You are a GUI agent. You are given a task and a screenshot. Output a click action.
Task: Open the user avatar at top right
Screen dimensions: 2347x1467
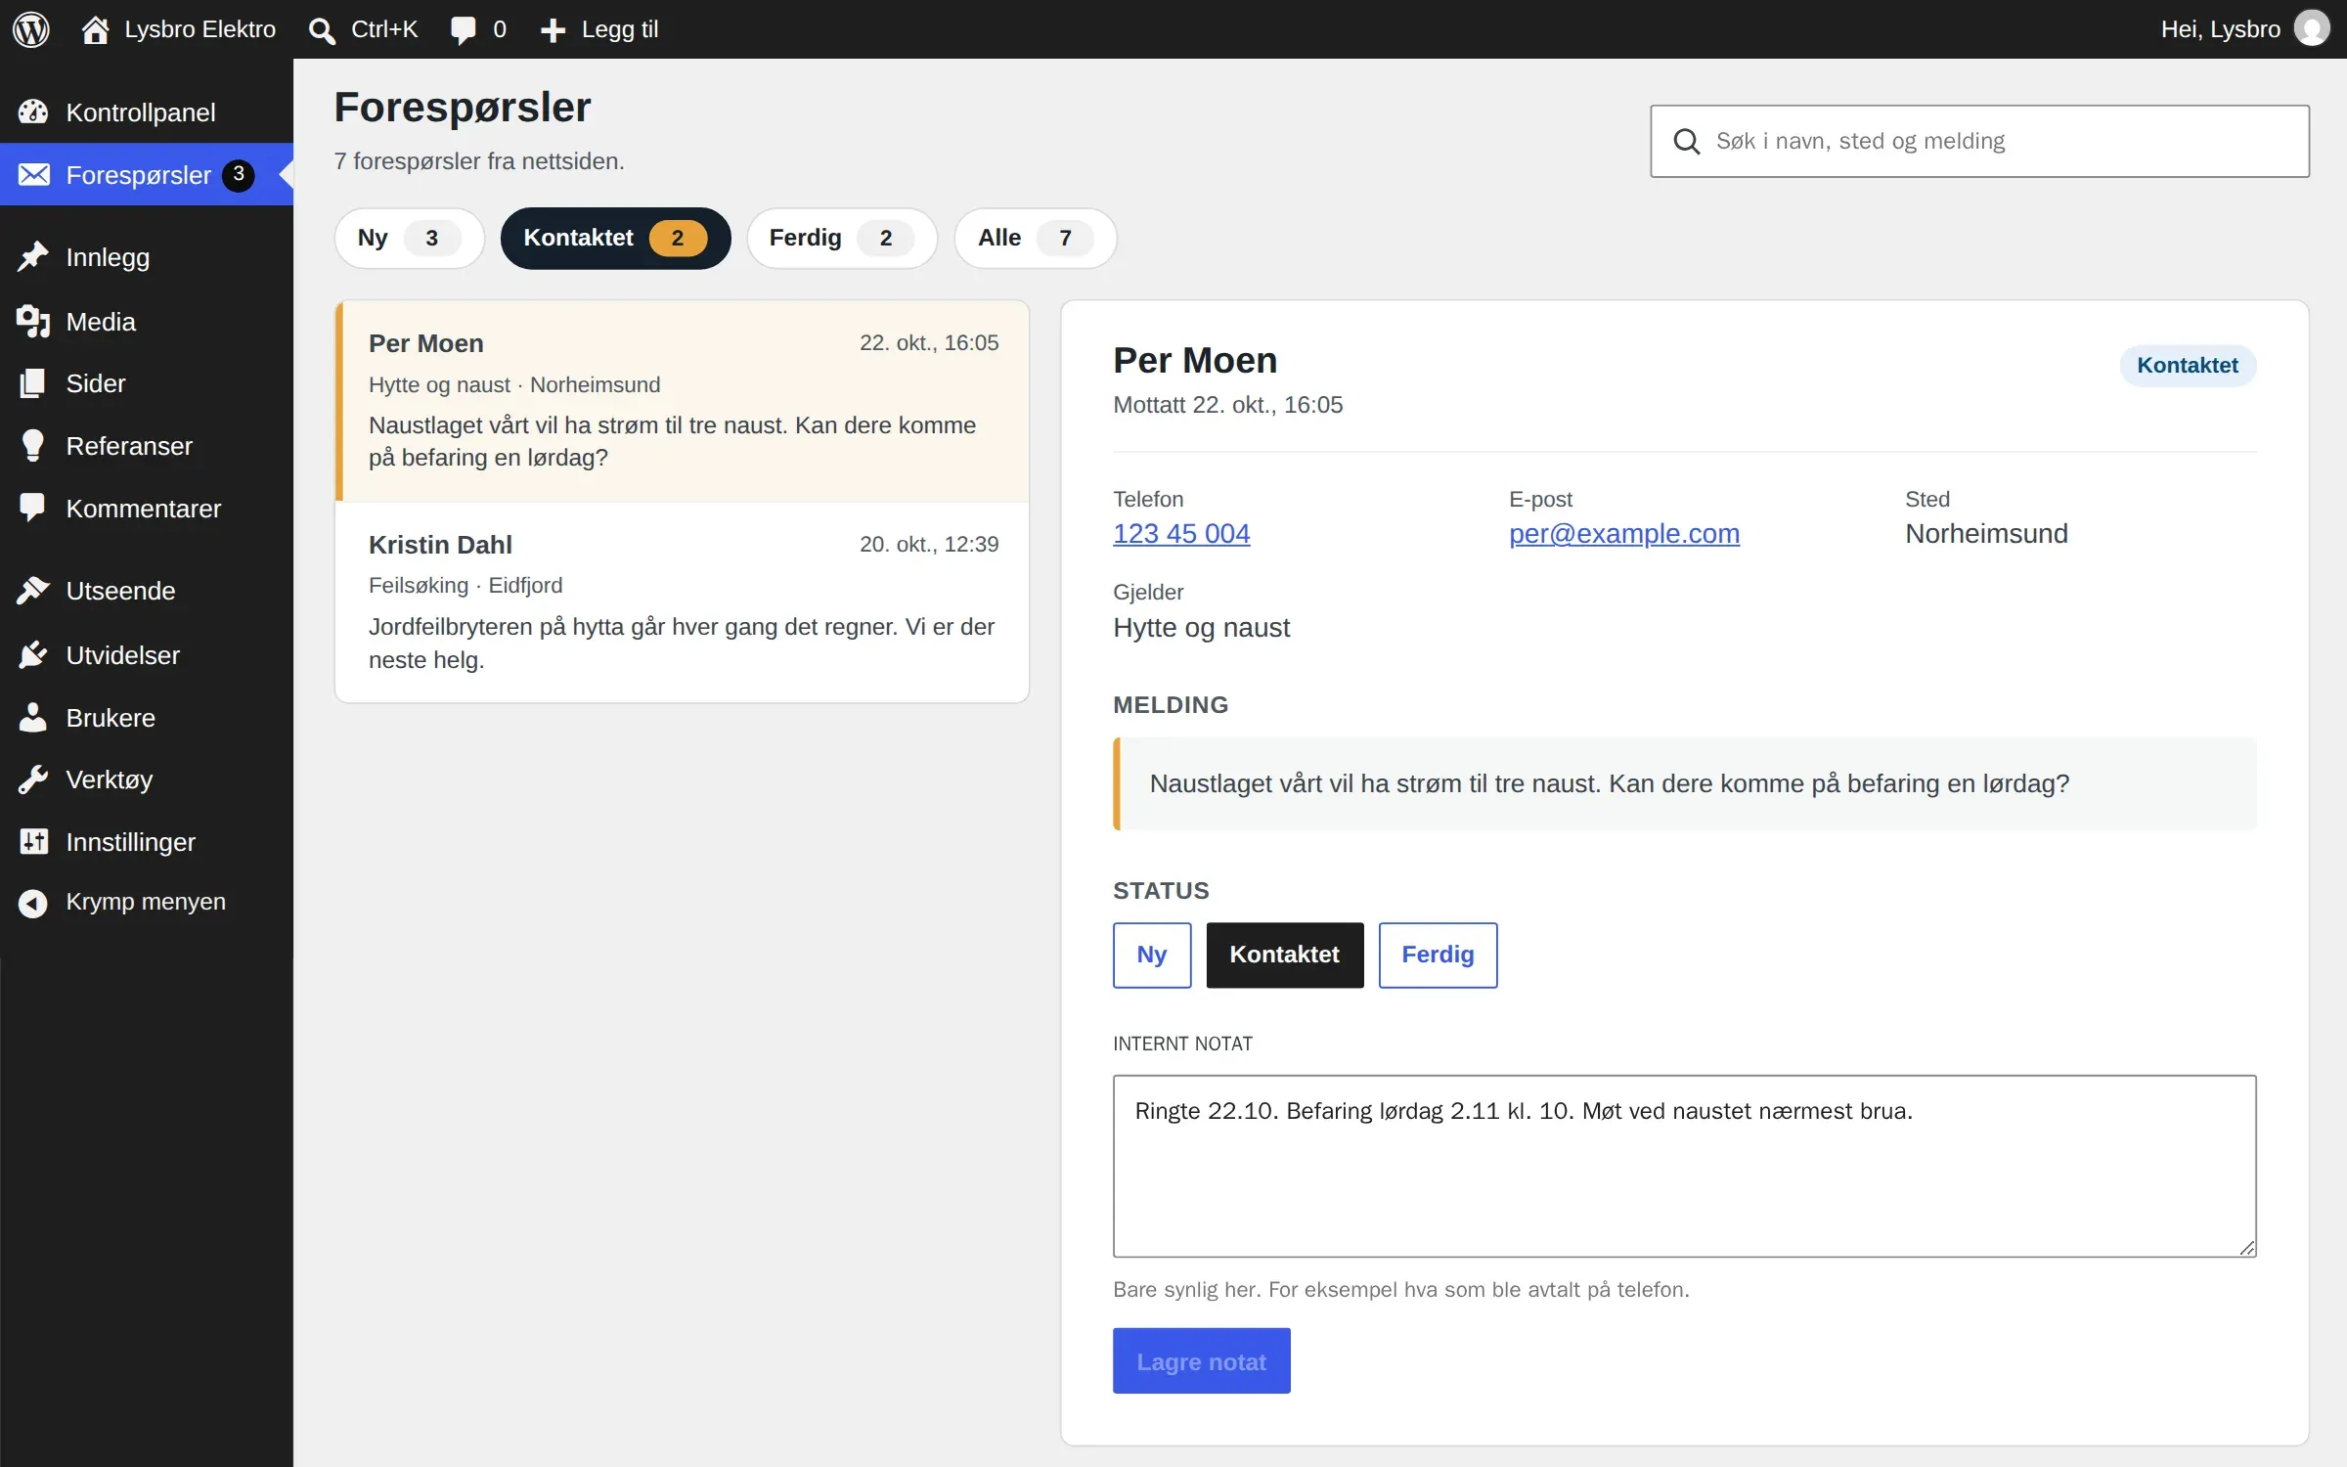tap(2312, 29)
